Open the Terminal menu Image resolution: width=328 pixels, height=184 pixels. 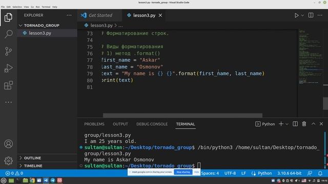click(x=46, y=7)
